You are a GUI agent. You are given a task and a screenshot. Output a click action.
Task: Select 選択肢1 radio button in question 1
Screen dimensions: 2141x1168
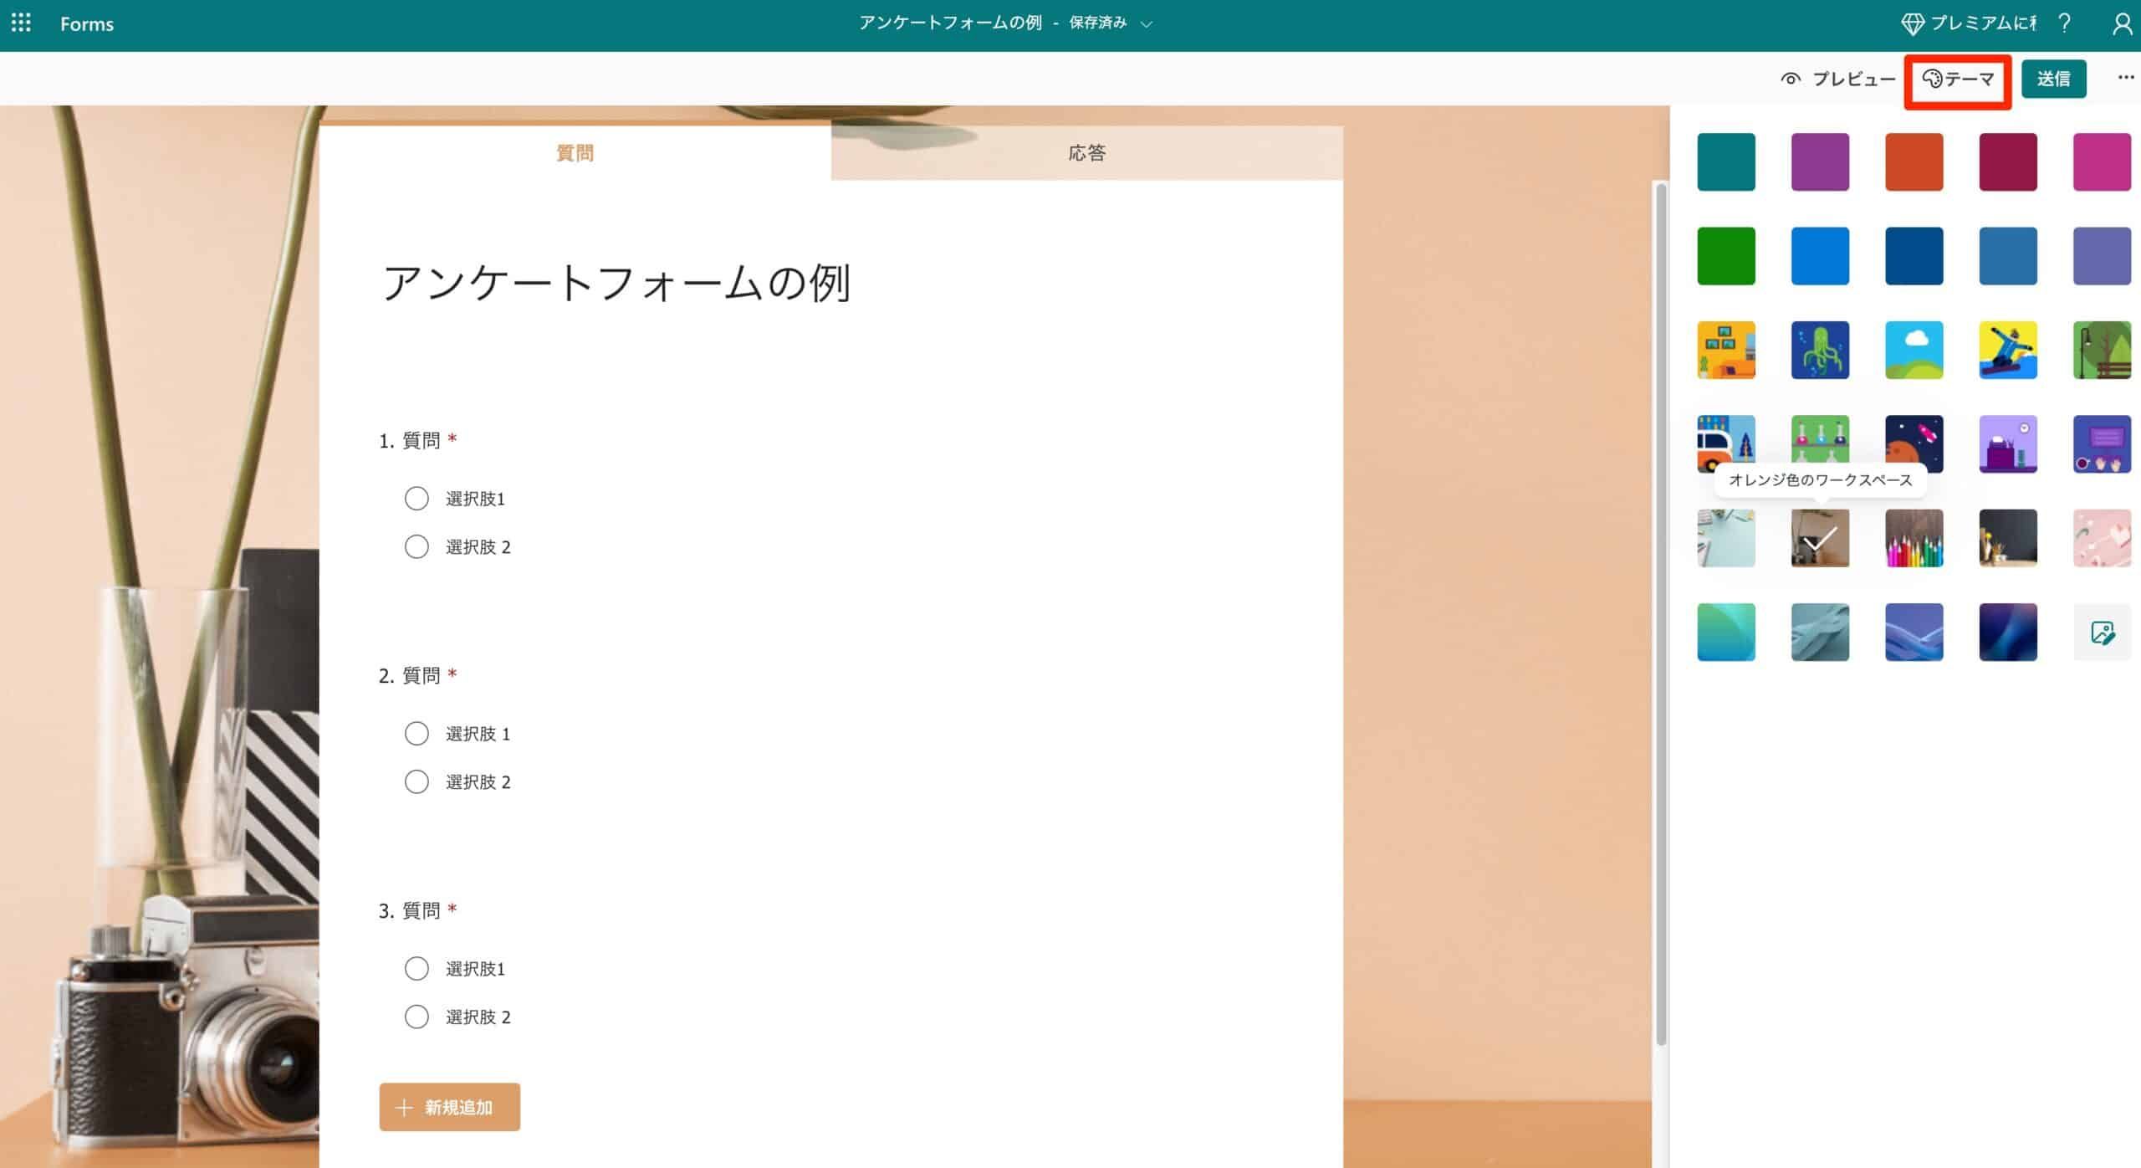(416, 498)
